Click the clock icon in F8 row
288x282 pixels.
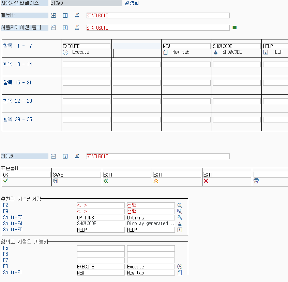click(x=180, y=267)
